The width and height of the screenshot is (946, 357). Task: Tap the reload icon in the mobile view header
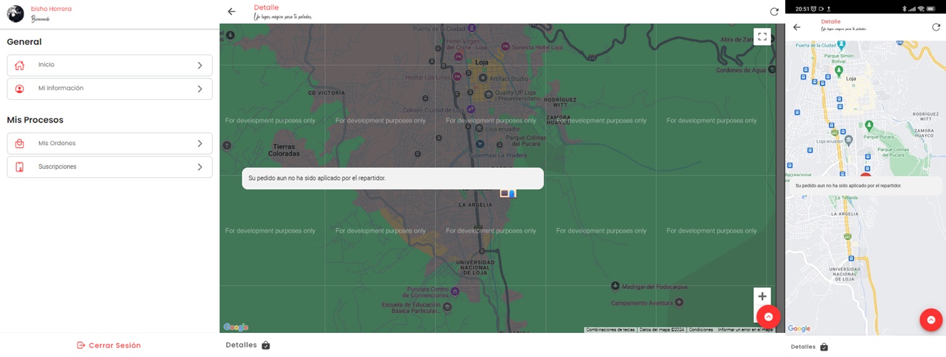pyautogui.click(x=936, y=27)
